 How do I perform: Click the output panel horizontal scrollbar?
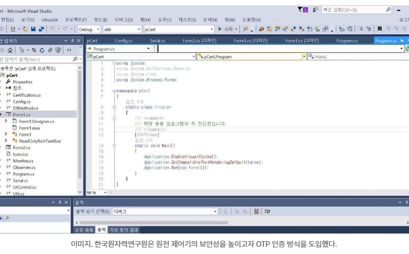[x=154, y=222]
